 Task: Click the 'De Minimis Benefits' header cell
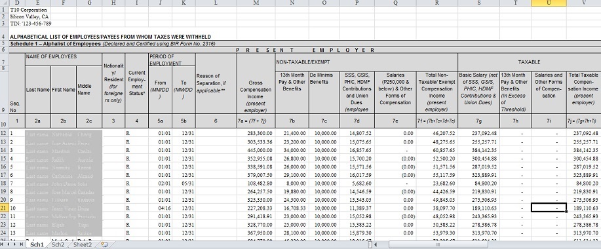click(324, 92)
